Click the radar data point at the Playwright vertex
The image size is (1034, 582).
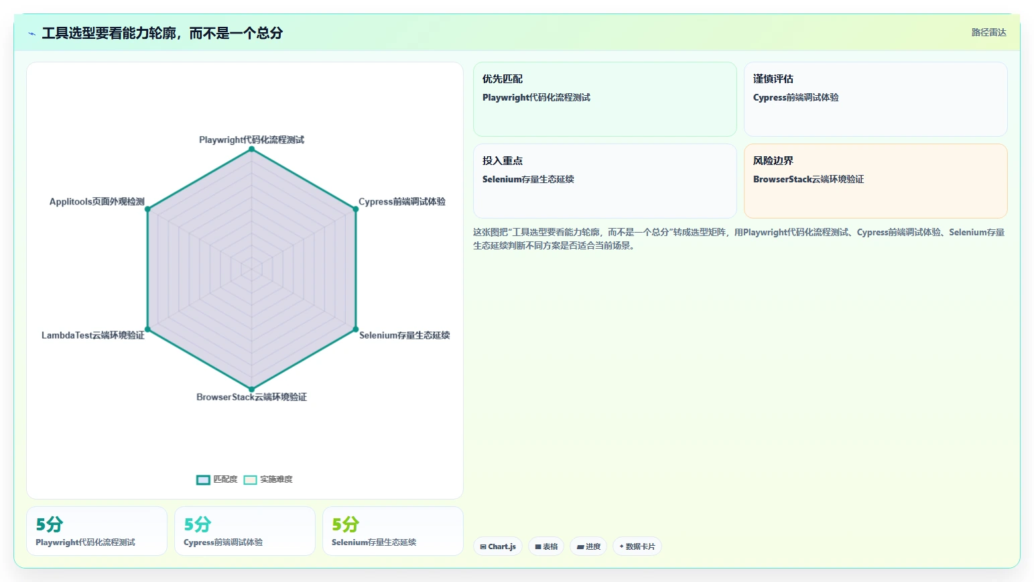[252, 149]
